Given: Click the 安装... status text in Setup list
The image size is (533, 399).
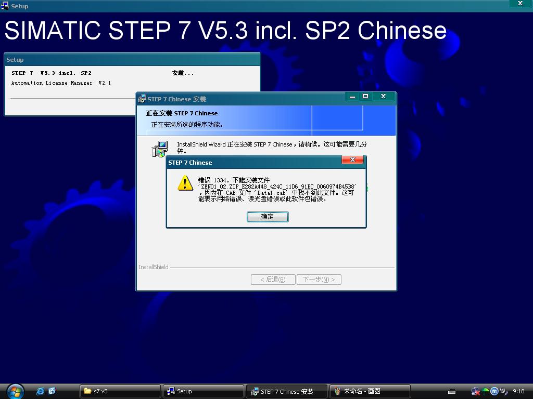Looking at the screenshot, I should tap(183, 73).
